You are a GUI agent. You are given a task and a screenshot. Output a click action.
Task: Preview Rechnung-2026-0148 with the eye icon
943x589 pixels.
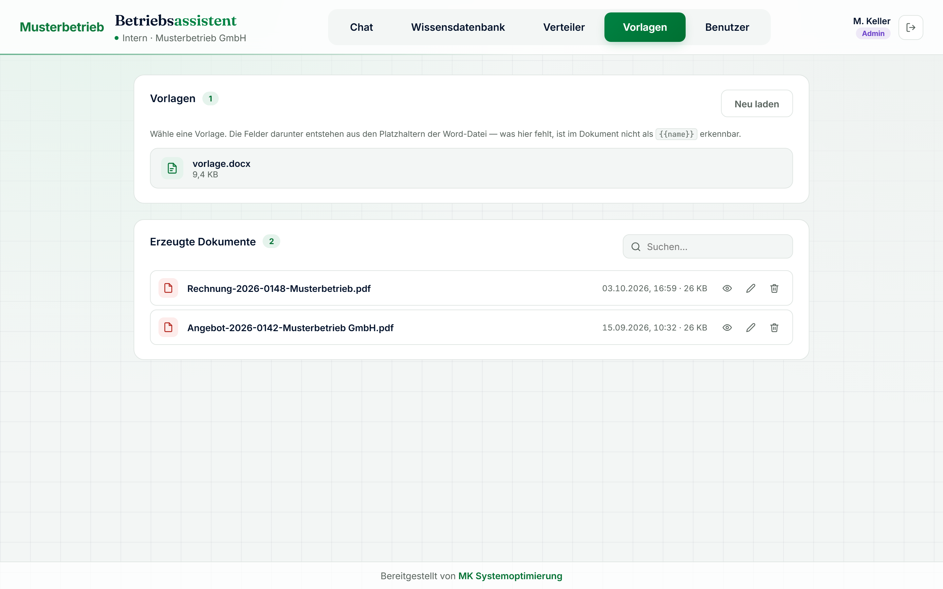(x=727, y=288)
